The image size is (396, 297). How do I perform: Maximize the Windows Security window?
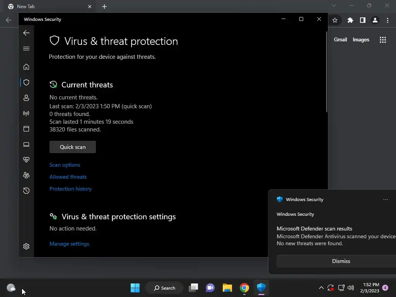click(x=301, y=19)
